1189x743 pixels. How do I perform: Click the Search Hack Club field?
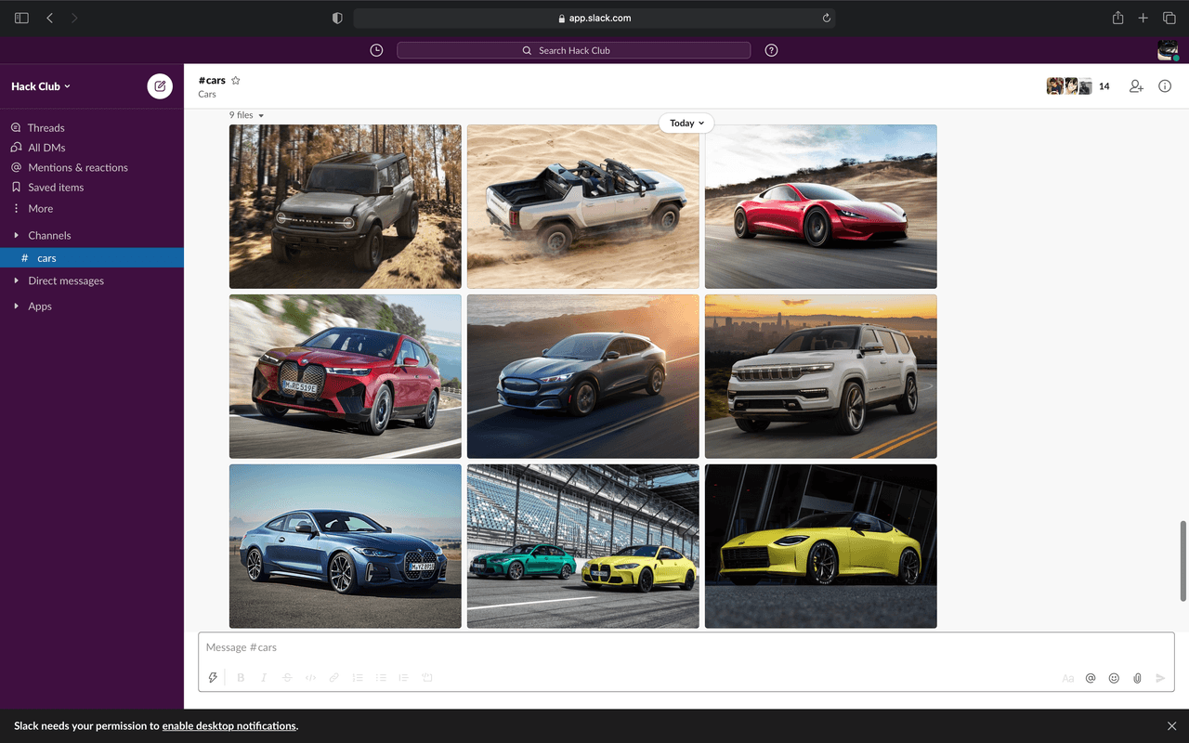(x=573, y=50)
